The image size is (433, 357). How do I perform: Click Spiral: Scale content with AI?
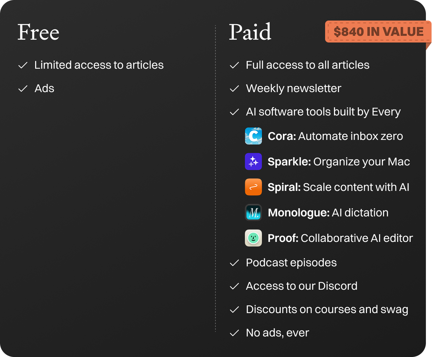tap(339, 187)
